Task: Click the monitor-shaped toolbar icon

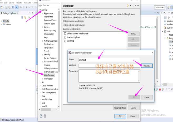Action: point(13,7)
